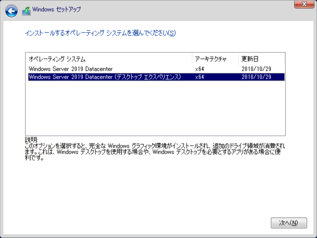Click the 次へ(N) button
This screenshot has height=238, width=317.
tap(289, 223)
